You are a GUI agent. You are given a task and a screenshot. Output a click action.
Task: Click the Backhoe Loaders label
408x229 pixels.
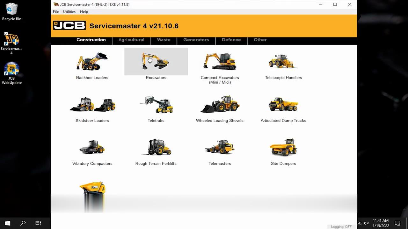point(92,78)
